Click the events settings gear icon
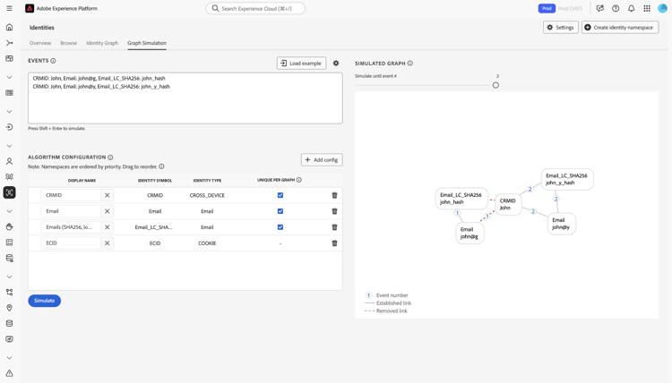The image size is (672, 383). pyautogui.click(x=336, y=64)
